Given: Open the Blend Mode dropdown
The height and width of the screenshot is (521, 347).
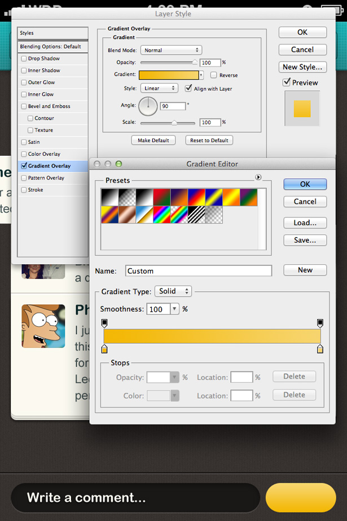Looking at the screenshot, I should pos(171,50).
